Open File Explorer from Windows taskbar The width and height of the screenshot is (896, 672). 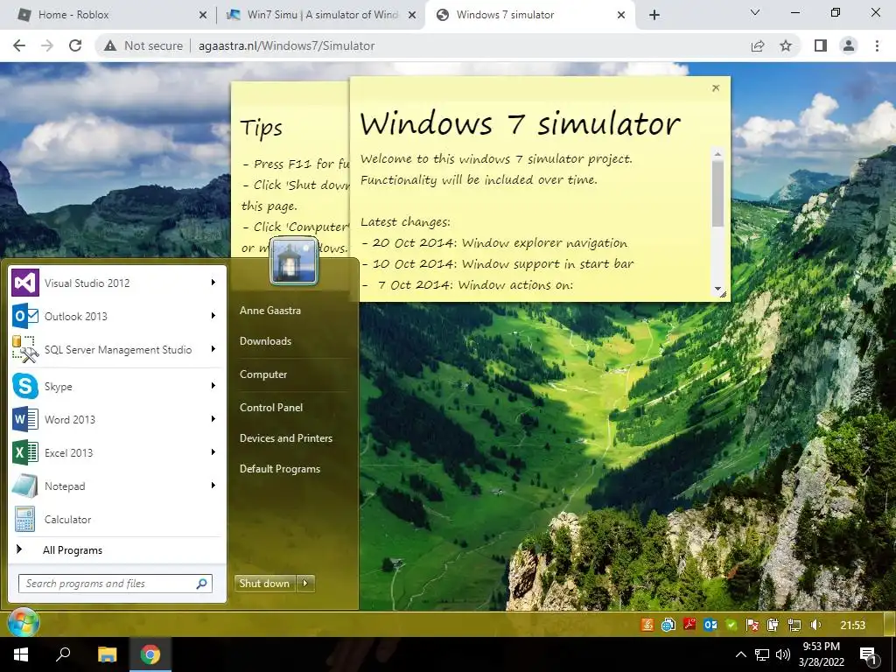[x=107, y=654]
